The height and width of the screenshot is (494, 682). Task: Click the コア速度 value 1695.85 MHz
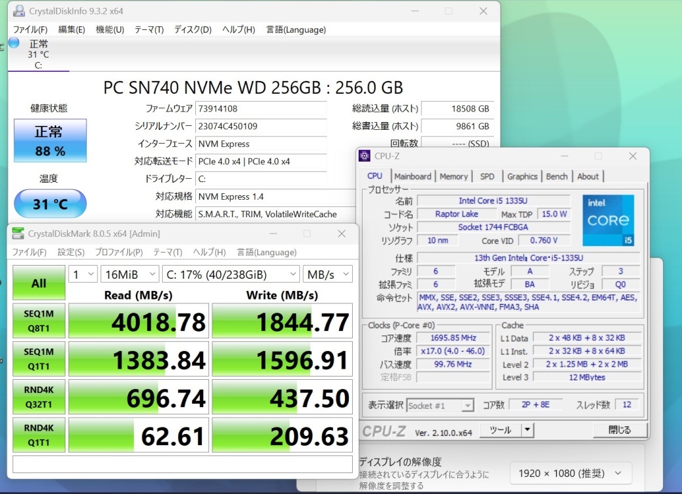pyautogui.click(x=453, y=337)
